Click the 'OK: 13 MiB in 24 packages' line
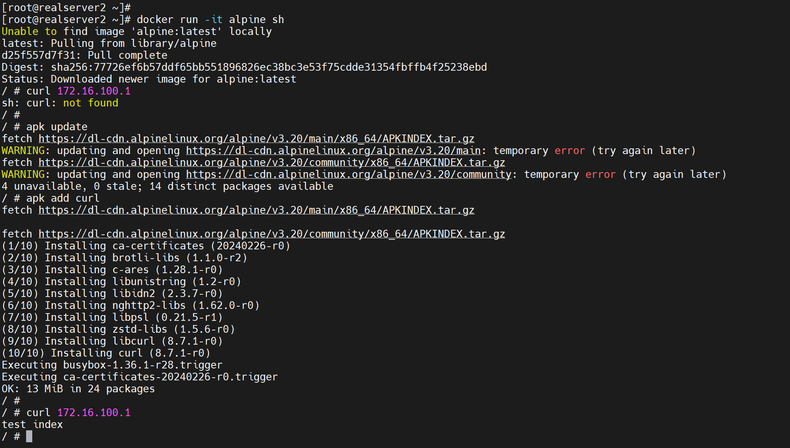This screenshot has width=790, height=448. tap(78, 389)
